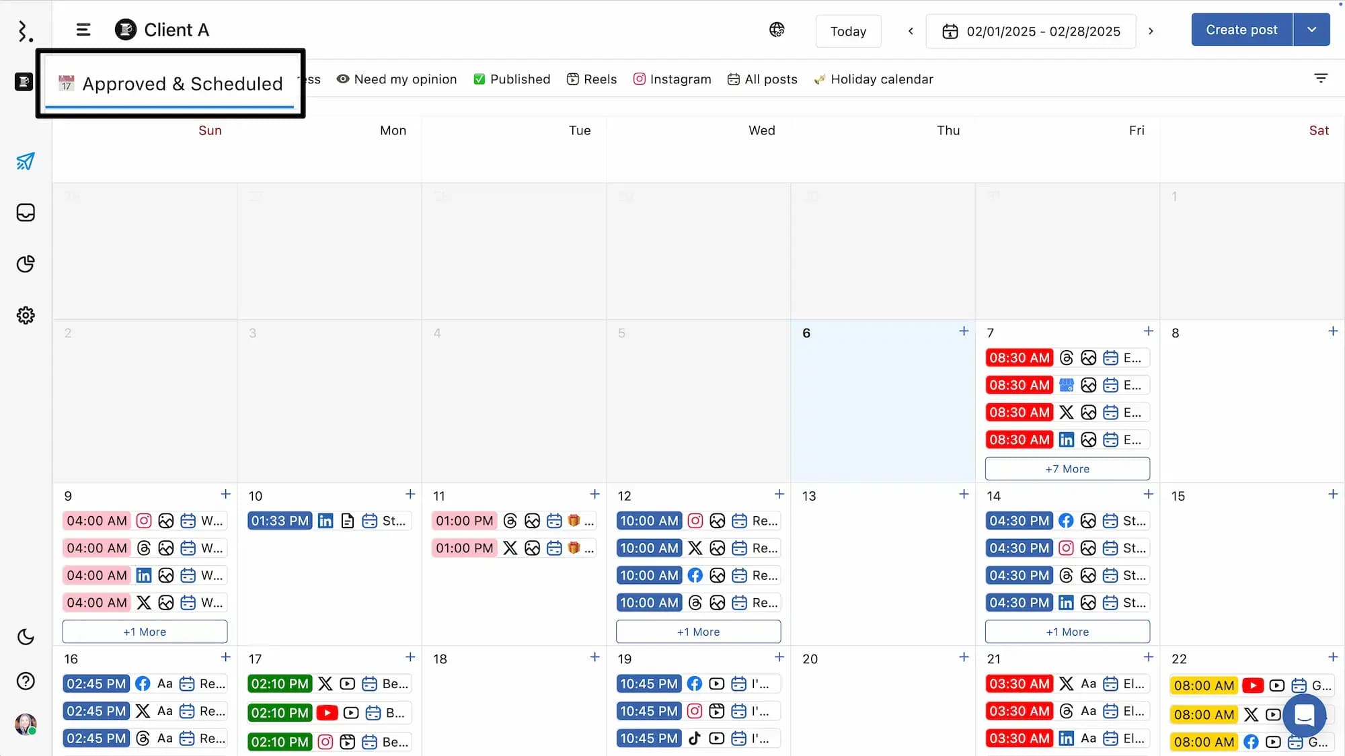Show +7 More posts on February 7
The width and height of the screenshot is (1345, 756).
[1067, 468]
